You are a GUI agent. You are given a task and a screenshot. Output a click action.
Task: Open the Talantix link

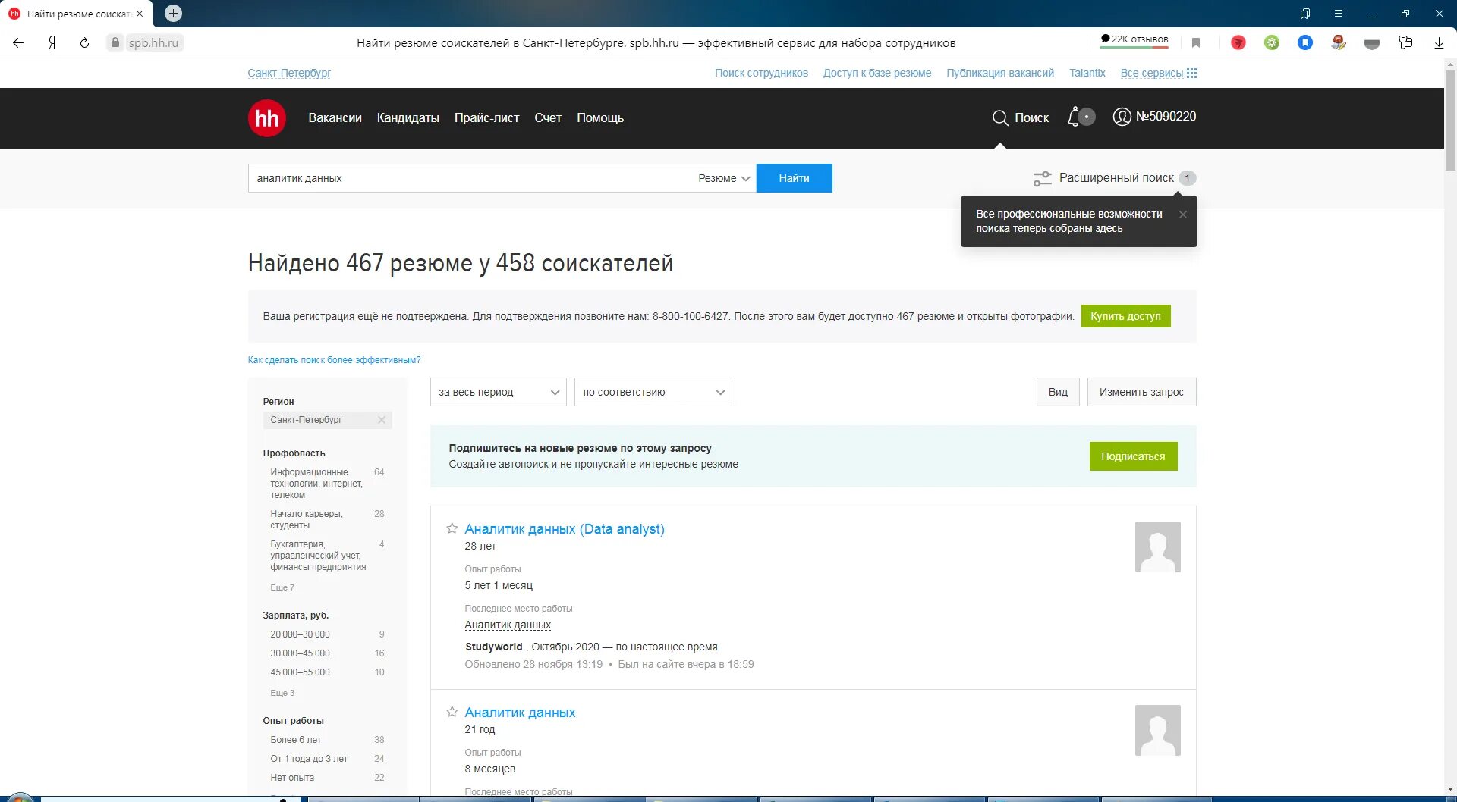pyautogui.click(x=1087, y=74)
